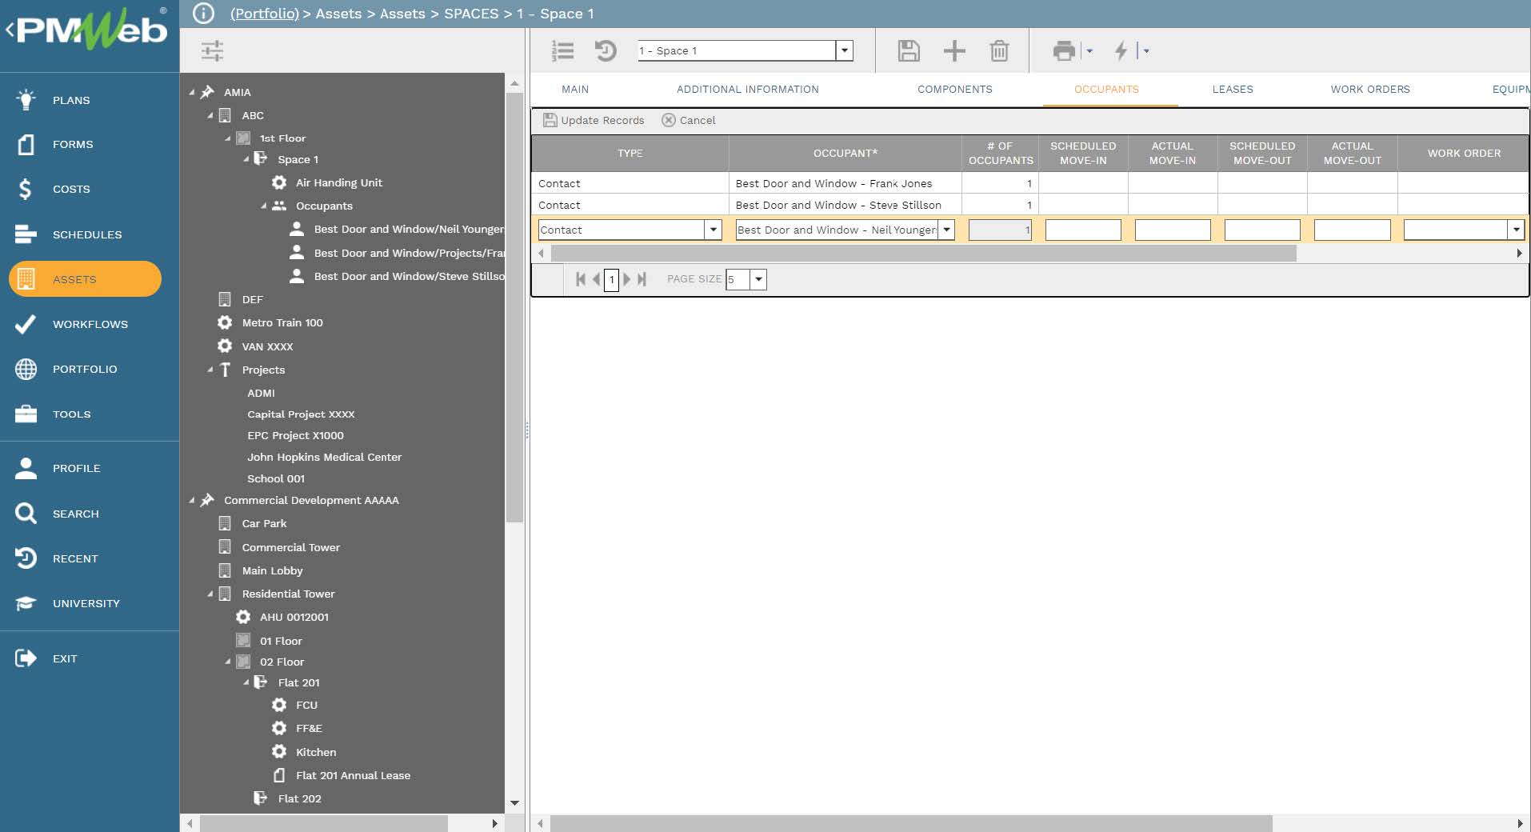
Task: Click the bottom main horizontal scrollbar
Action: pos(911,823)
